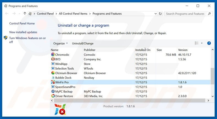217x119 pixels.
Task: Refresh the Programs and Features list
Action: (160, 14)
